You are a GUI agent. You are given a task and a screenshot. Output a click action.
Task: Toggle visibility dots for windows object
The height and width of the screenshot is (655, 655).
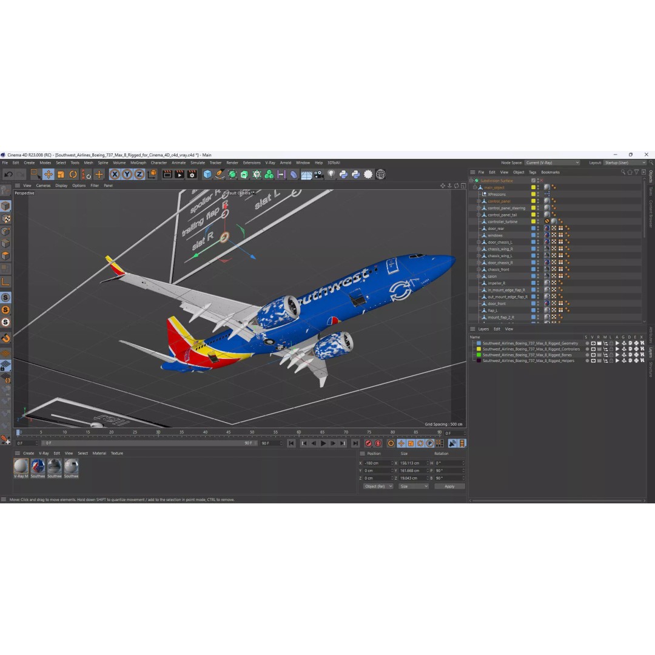pos(538,235)
